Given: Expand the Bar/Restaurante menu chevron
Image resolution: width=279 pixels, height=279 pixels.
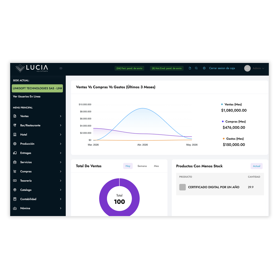Looking at the screenshot, I should [x=61, y=125].
